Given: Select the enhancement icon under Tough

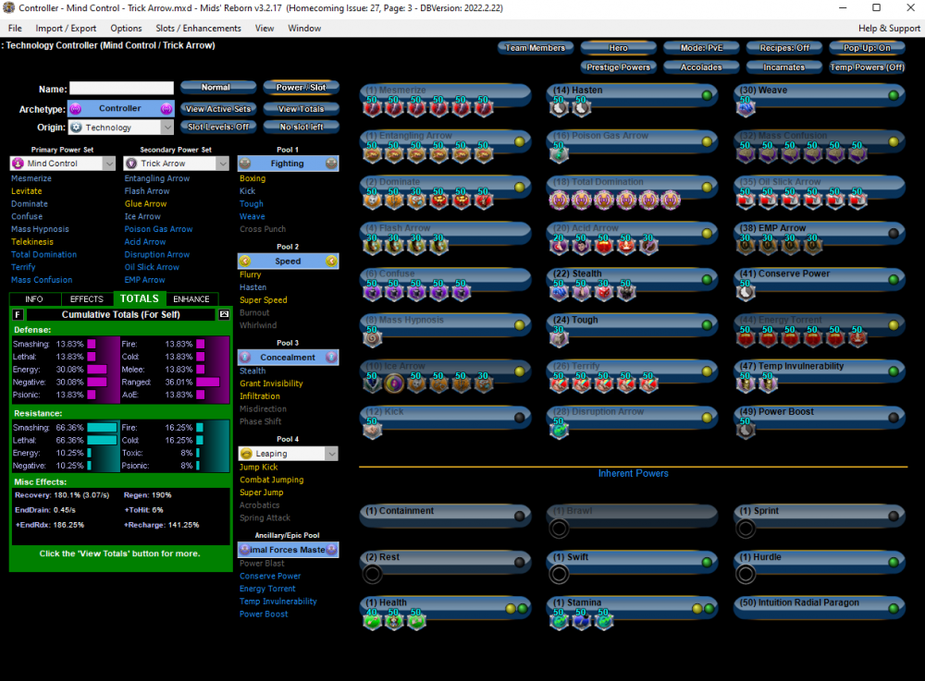Looking at the screenshot, I should (560, 338).
